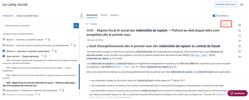Go to the Suivant document
The image size is (249, 100).
click(x=227, y=24)
